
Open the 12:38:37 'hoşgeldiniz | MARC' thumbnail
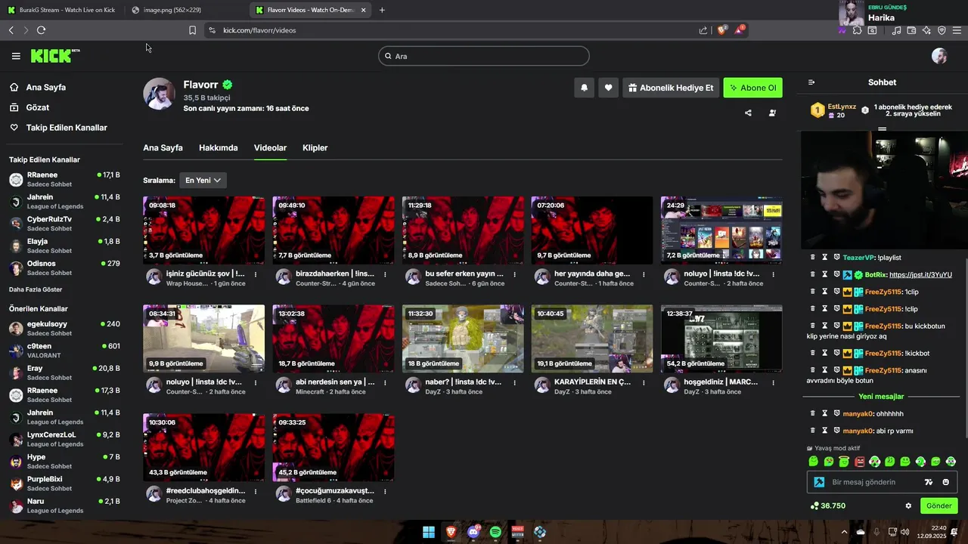721,338
